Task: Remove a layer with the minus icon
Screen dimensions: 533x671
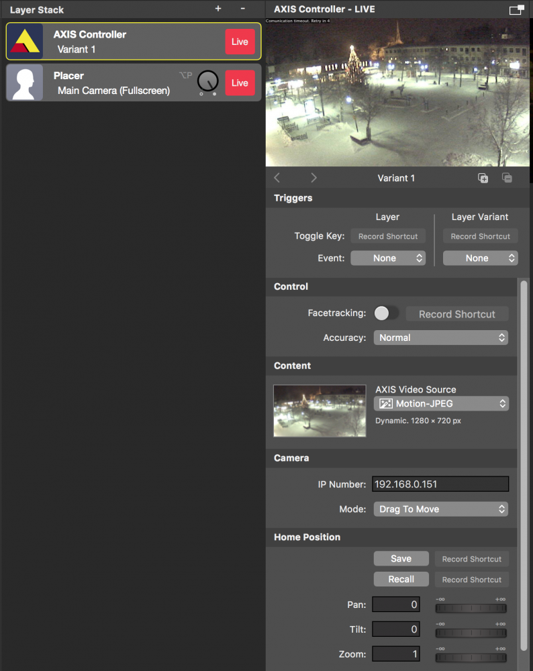Action: click(243, 9)
